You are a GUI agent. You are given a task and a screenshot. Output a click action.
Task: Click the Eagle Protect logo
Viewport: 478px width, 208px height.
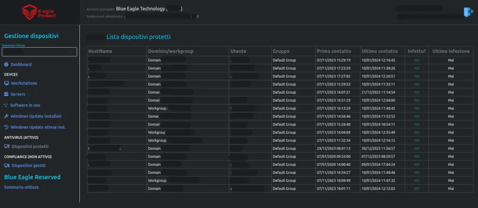tap(39, 13)
